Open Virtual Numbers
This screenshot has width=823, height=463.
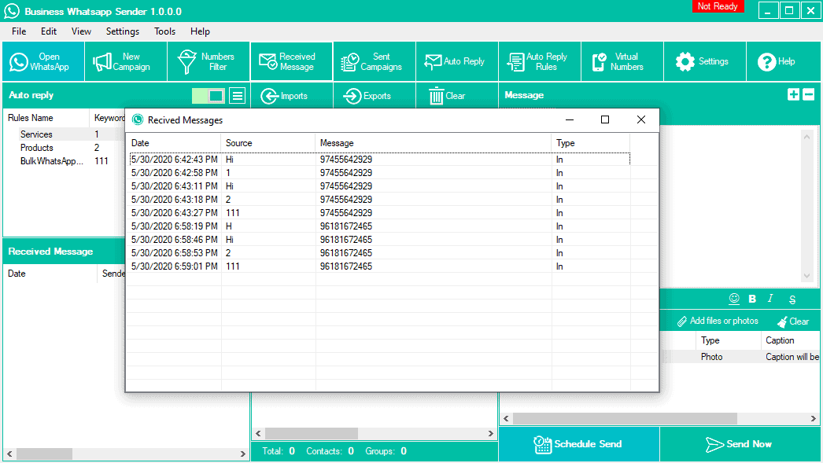point(622,62)
